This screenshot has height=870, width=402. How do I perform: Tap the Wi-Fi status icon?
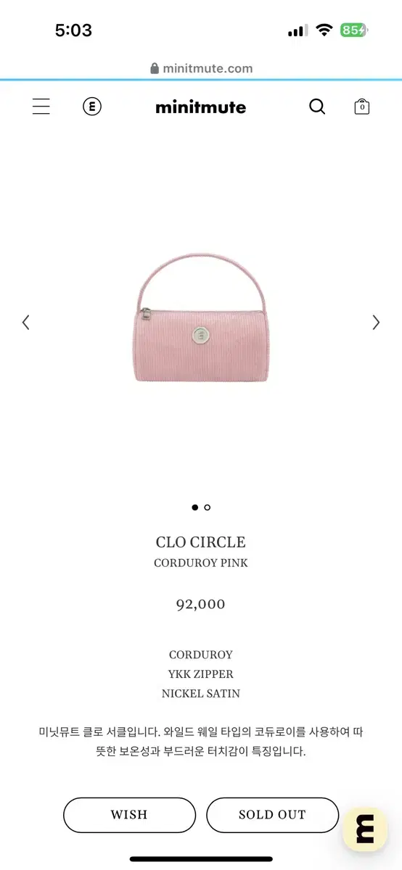tap(324, 30)
